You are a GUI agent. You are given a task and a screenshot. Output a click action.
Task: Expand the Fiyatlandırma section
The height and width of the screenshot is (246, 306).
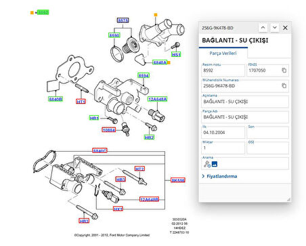pos(219,176)
